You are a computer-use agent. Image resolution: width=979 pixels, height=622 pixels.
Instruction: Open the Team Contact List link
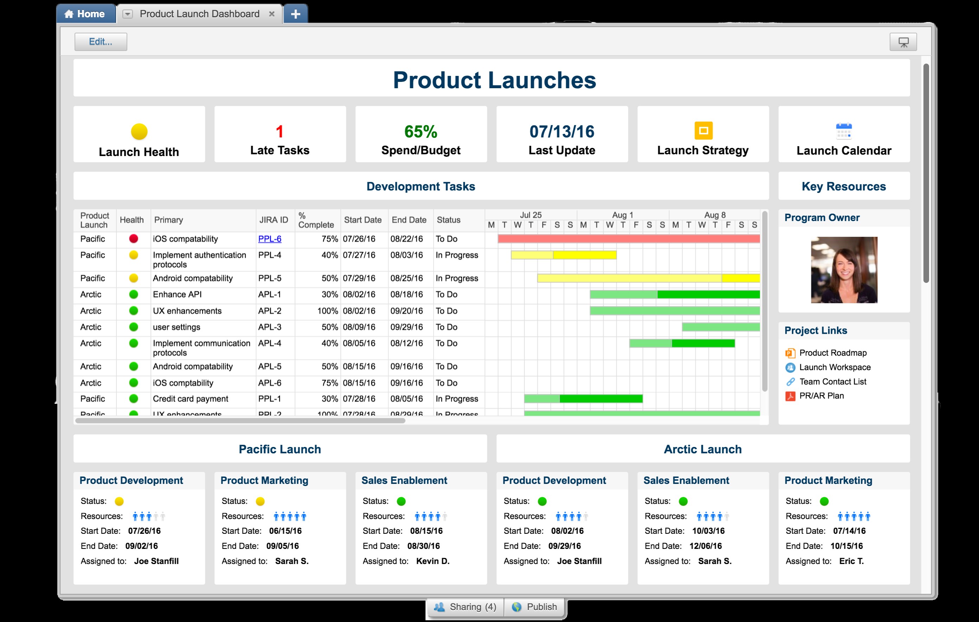832,382
